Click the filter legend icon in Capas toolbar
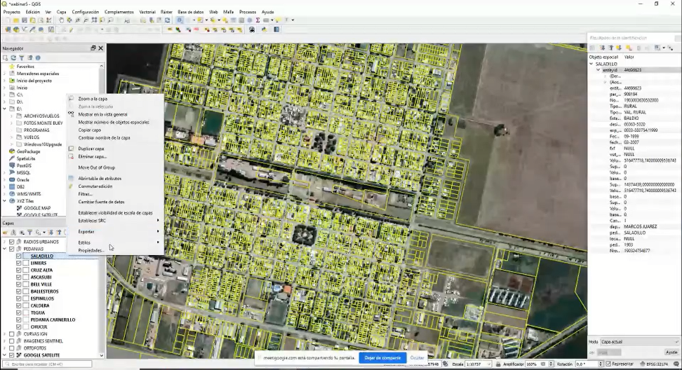Screen dimensions: 682x370 pos(29,233)
